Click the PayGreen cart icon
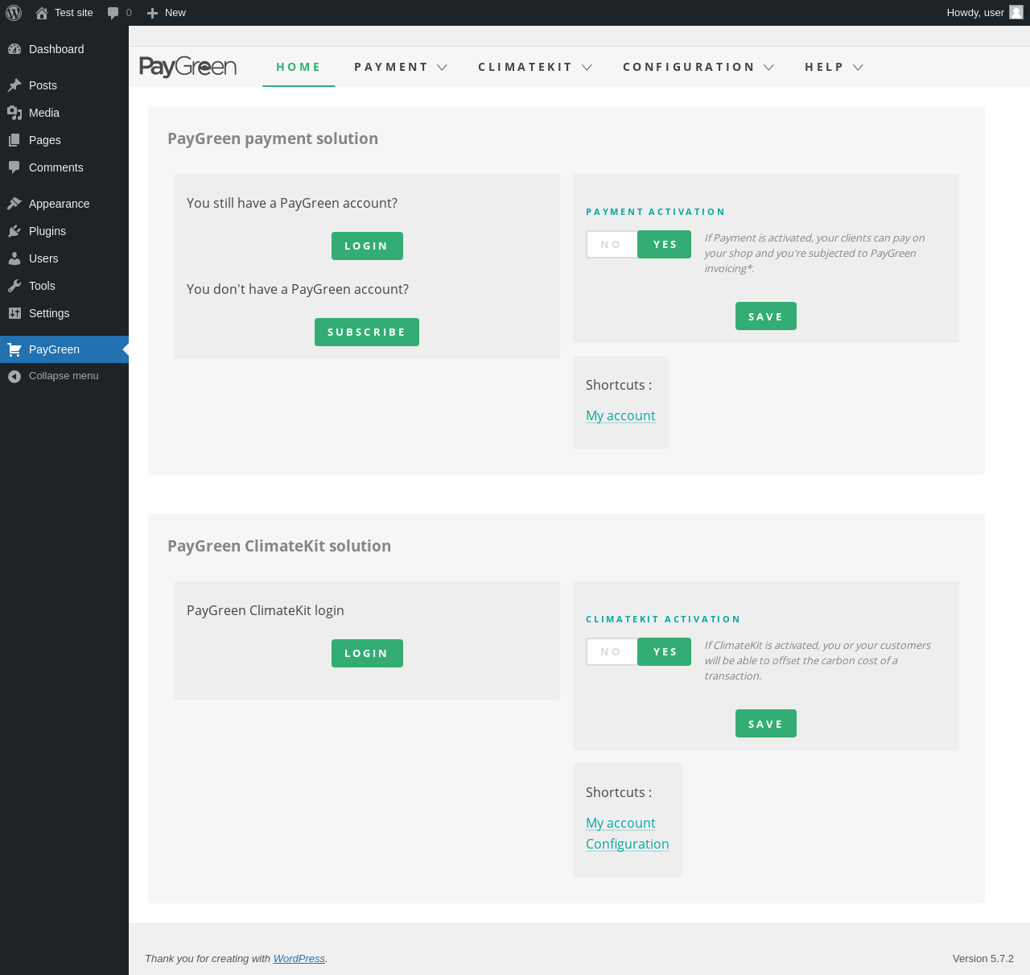The height and width of the screenshot is (975, 1030). [x=14, y=349]
